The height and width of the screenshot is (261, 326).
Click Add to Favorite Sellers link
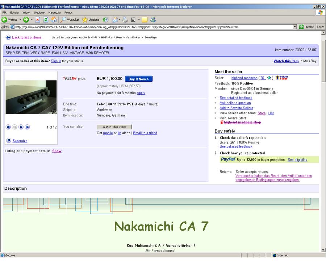[236, 108]
